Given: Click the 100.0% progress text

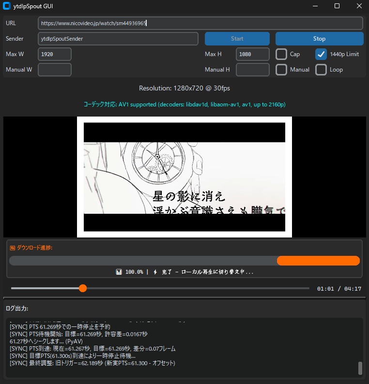Looking at the screenshot, I should tap(134, 272).
